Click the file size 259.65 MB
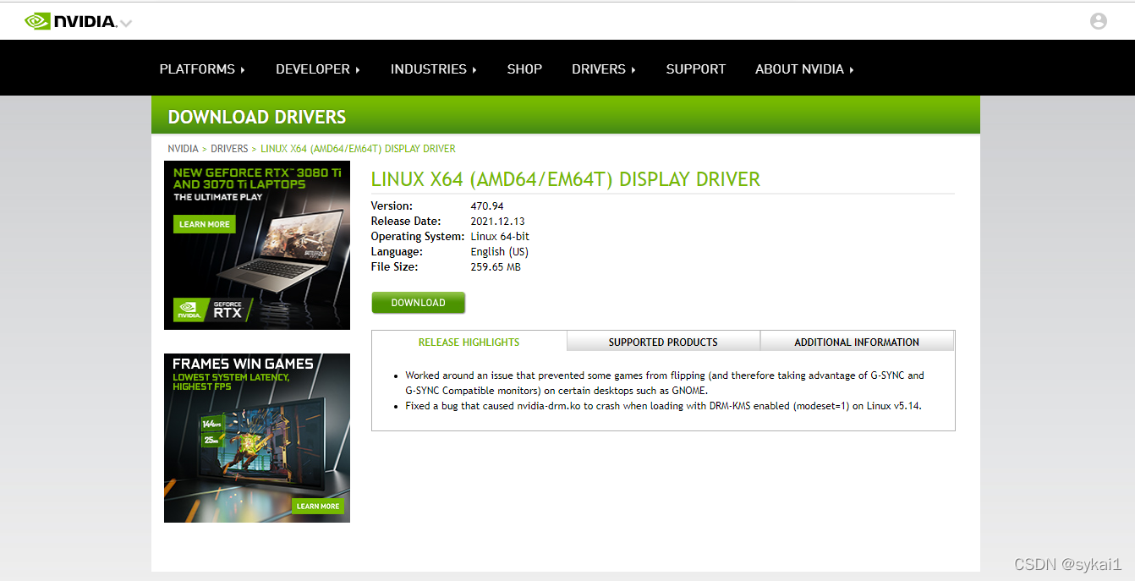Image resolution: width=1135 pixels, height=581 pixels. click(x=496, y=266)
